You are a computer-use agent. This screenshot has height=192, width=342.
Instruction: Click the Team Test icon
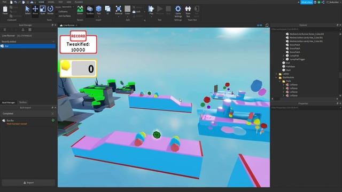coord(188,11)
